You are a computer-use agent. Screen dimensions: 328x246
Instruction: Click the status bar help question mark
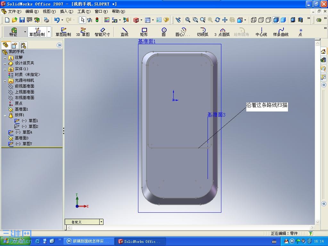pos(311,233)
